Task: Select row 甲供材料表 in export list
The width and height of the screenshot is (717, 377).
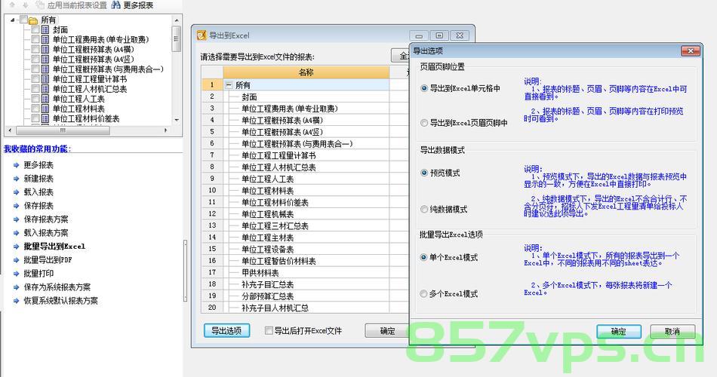Action: pyautogui.click(x=305, y=273)
